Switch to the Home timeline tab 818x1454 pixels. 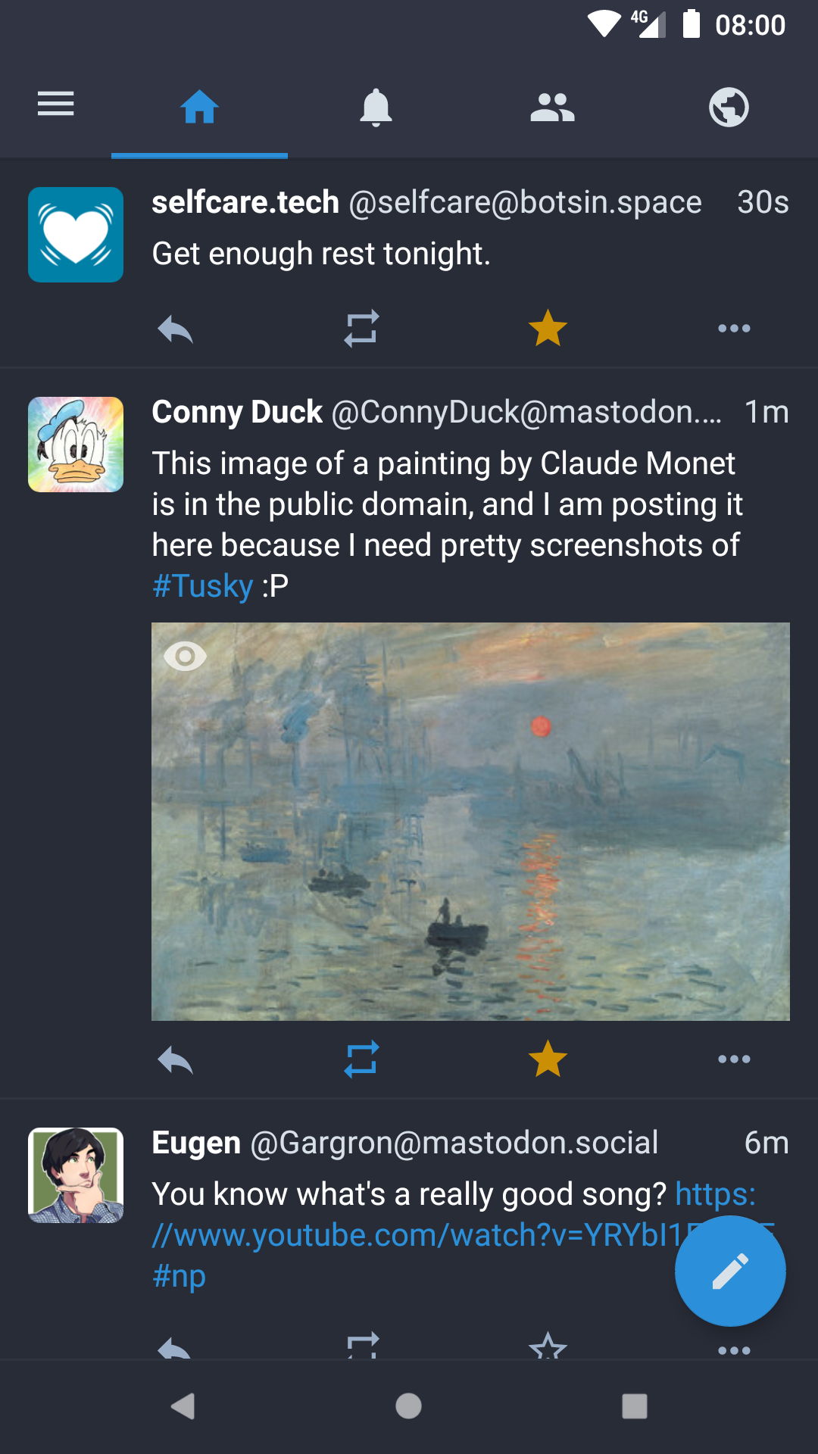point(199,107)
